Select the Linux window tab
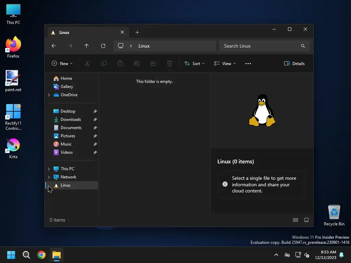 point(88,33)
